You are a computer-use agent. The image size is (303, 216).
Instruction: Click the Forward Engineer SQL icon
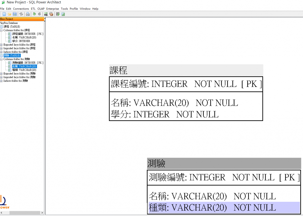point(46,14)
